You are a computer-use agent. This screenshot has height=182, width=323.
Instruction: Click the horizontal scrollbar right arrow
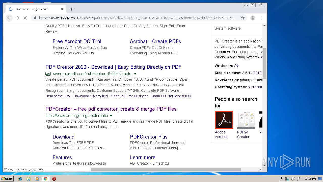[x=260, y=169]
